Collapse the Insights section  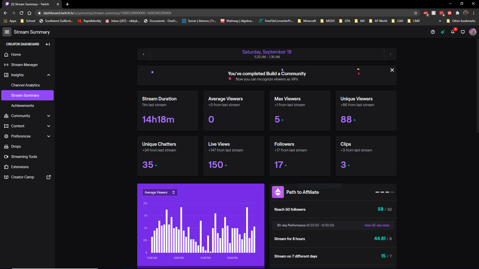(x=49, y=75)
